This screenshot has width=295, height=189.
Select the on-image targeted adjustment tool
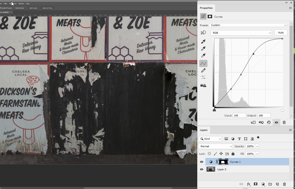pos(203,33)
